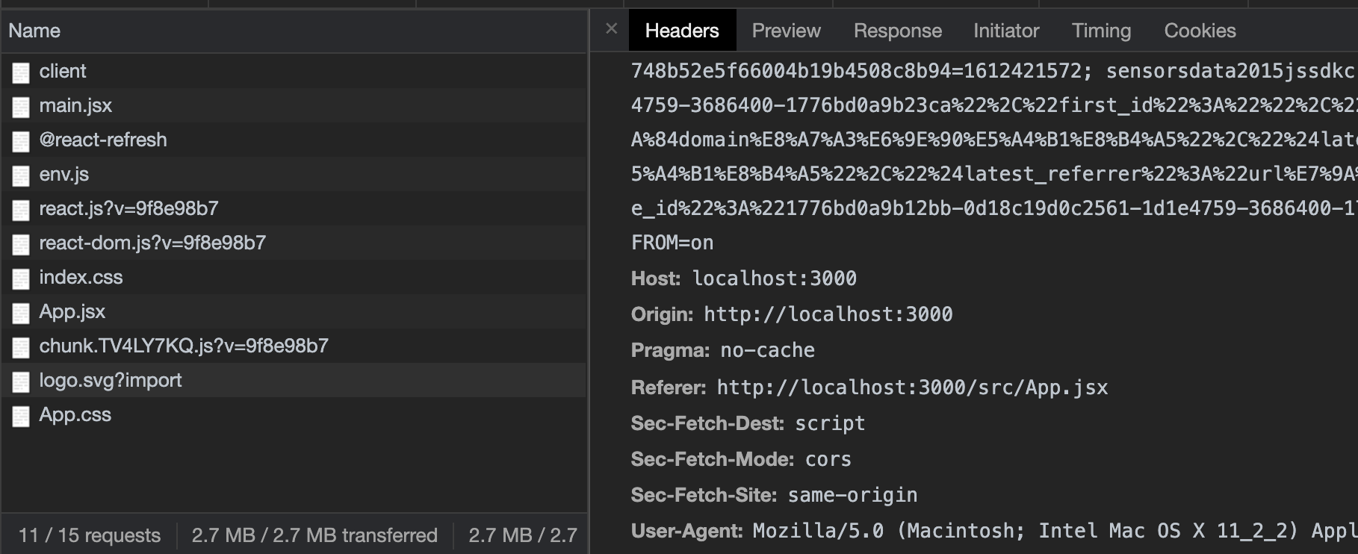Select the App.css request
Viewport: 1358px width, 554px height.
click(x=294, y=414)
